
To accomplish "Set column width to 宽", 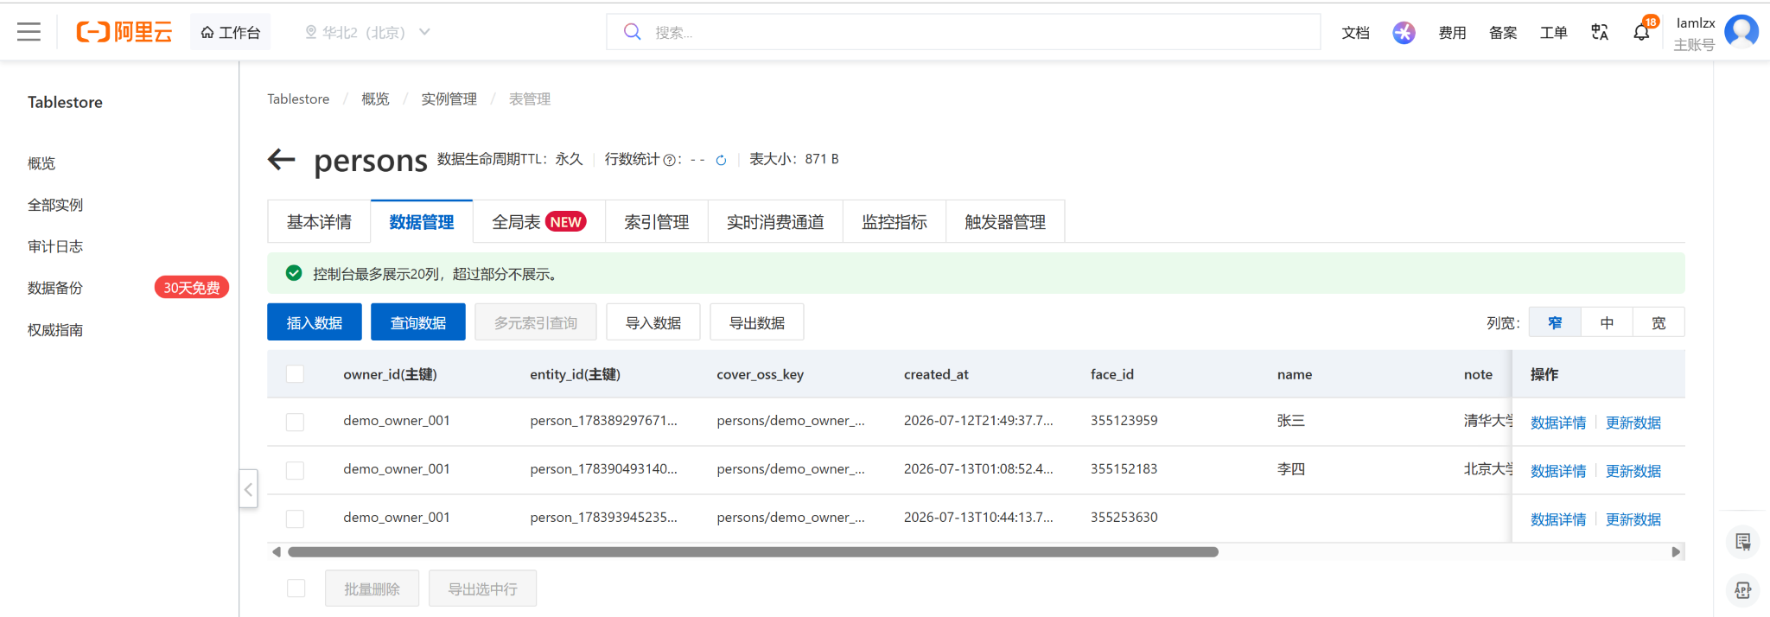I will (x=1659, y=322).
